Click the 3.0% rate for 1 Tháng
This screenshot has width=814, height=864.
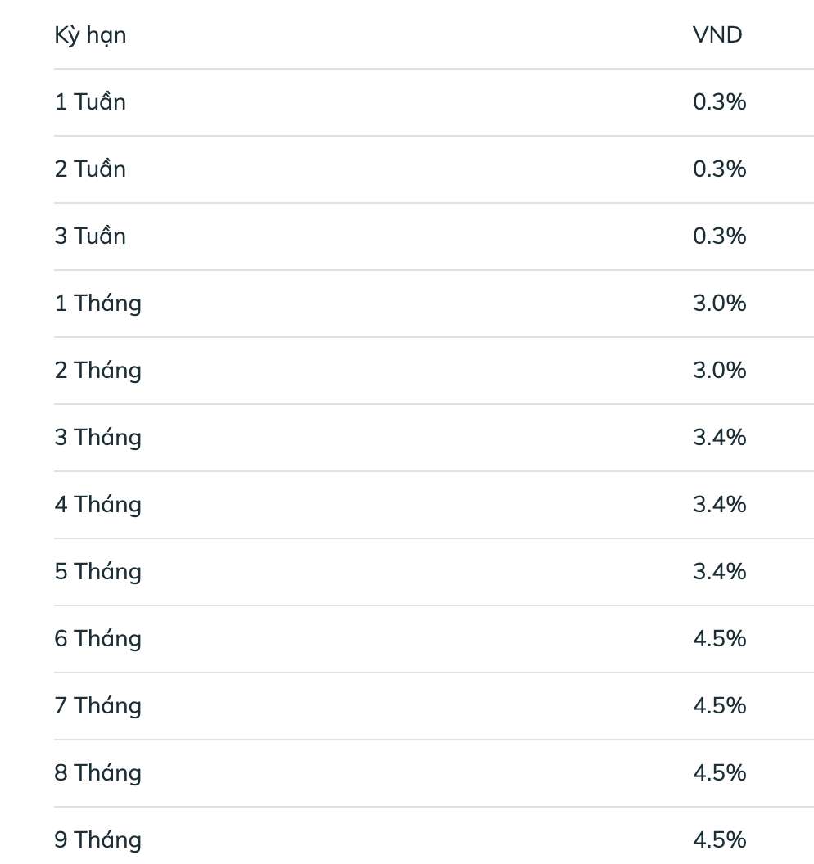click(719, 304)
